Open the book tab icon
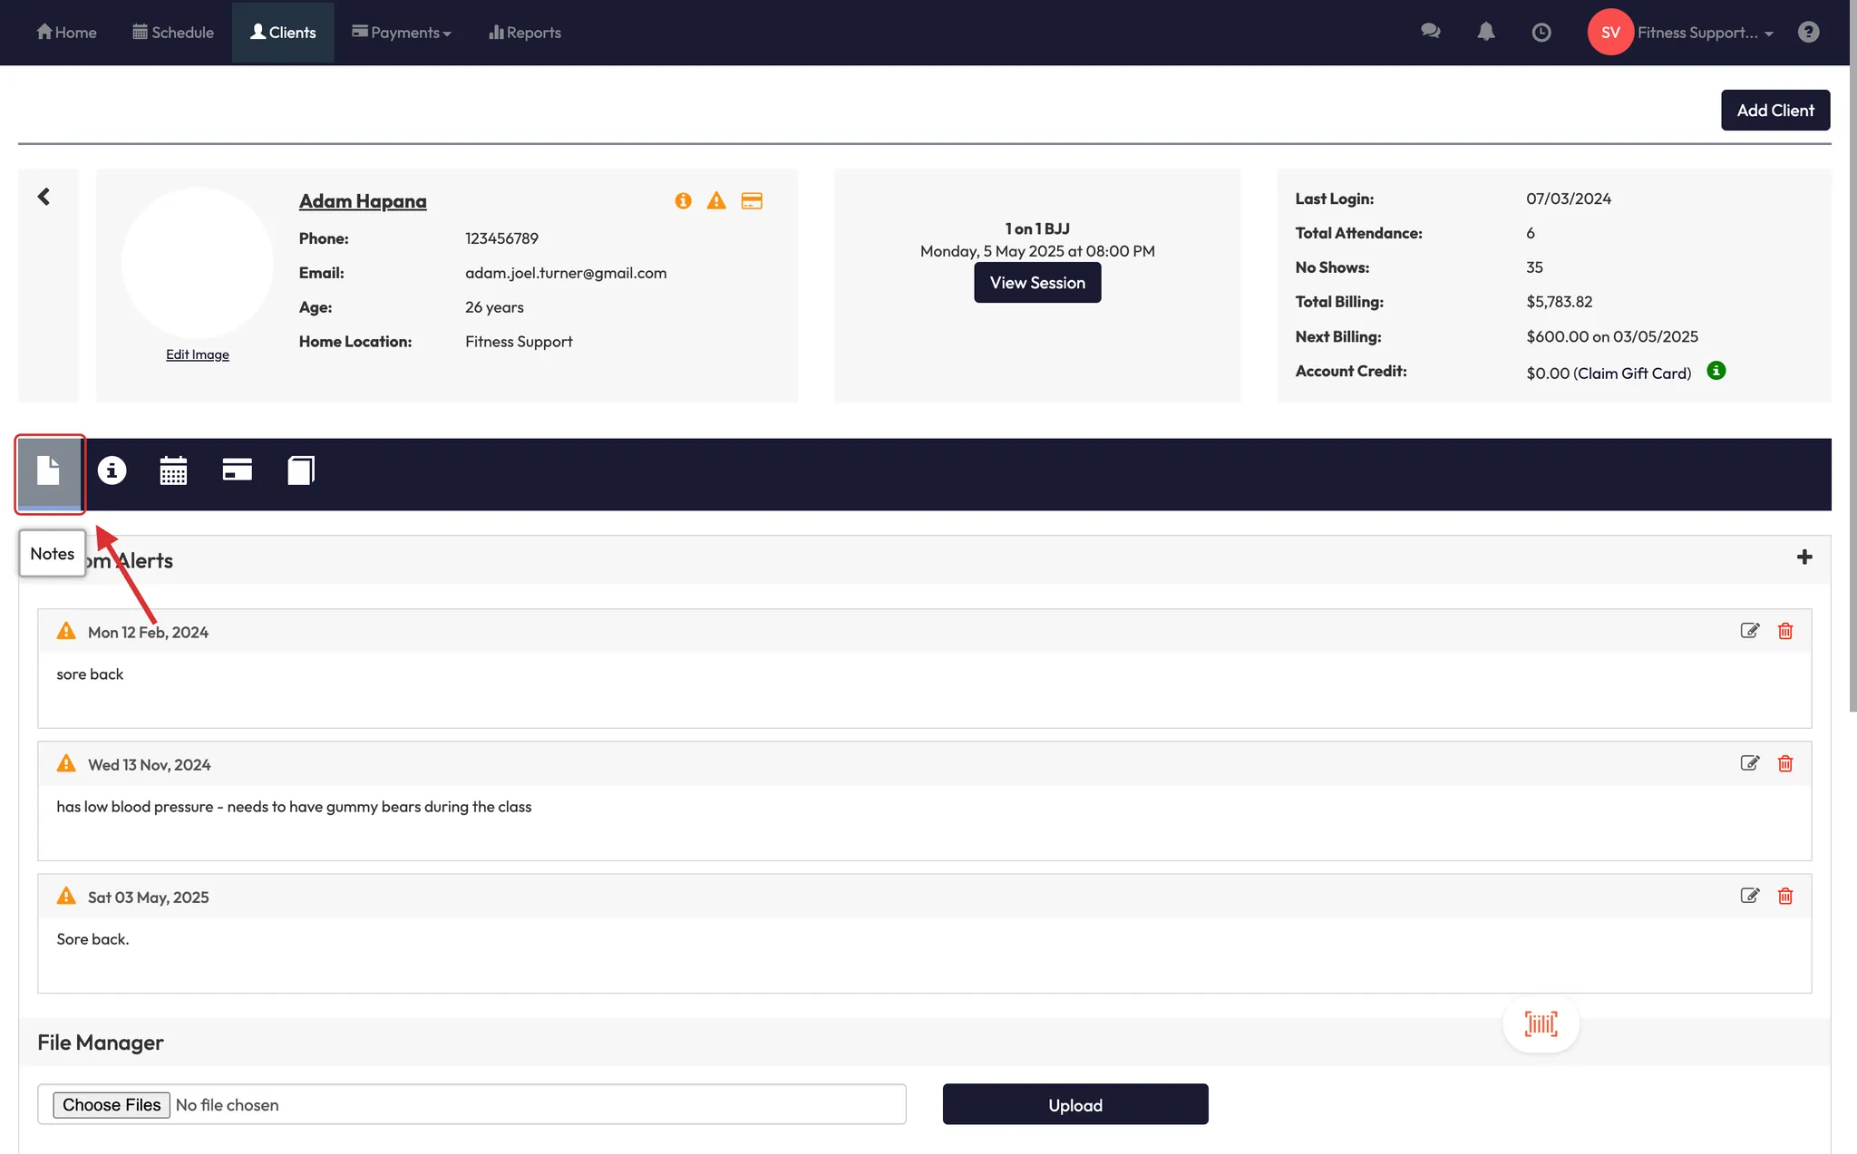The height and width of the screenshot is (1154, 1857). coord(300,470)
